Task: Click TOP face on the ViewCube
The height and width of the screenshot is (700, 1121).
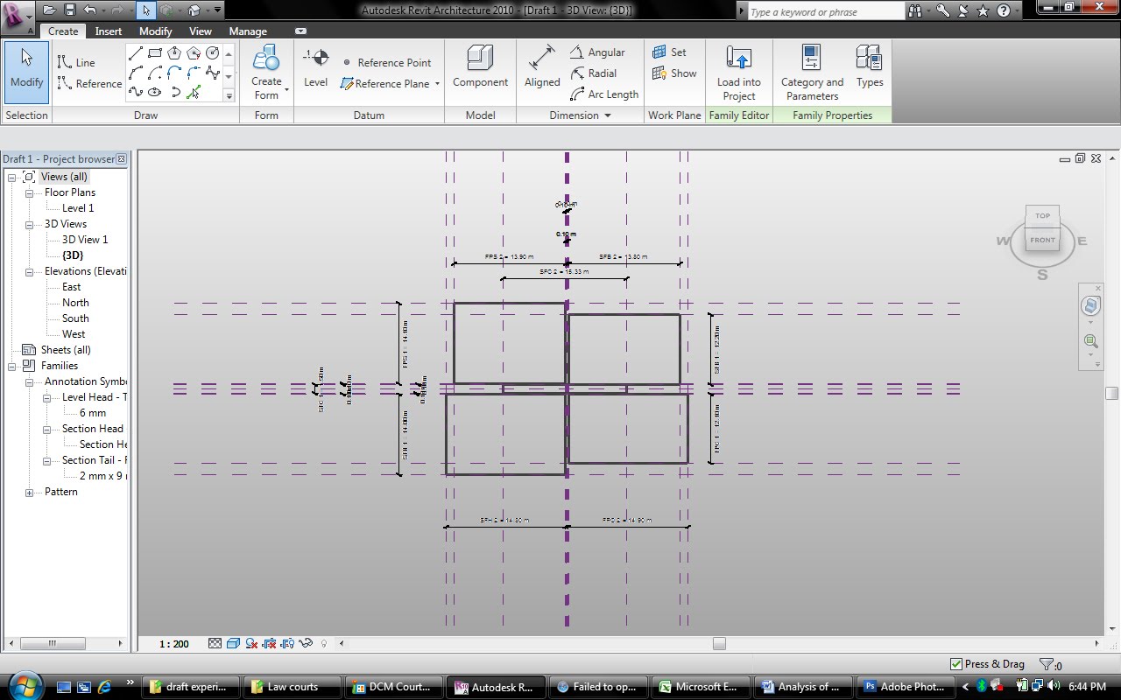Action: pos(1041,215)
